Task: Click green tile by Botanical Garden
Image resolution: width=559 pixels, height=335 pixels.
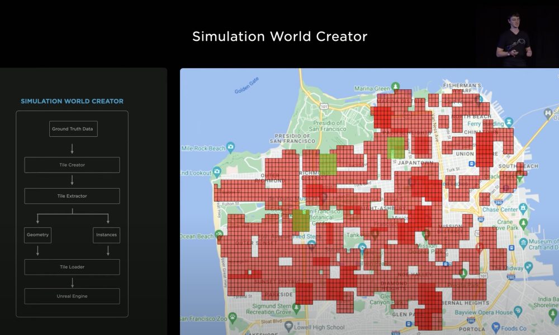Action: 301,221
